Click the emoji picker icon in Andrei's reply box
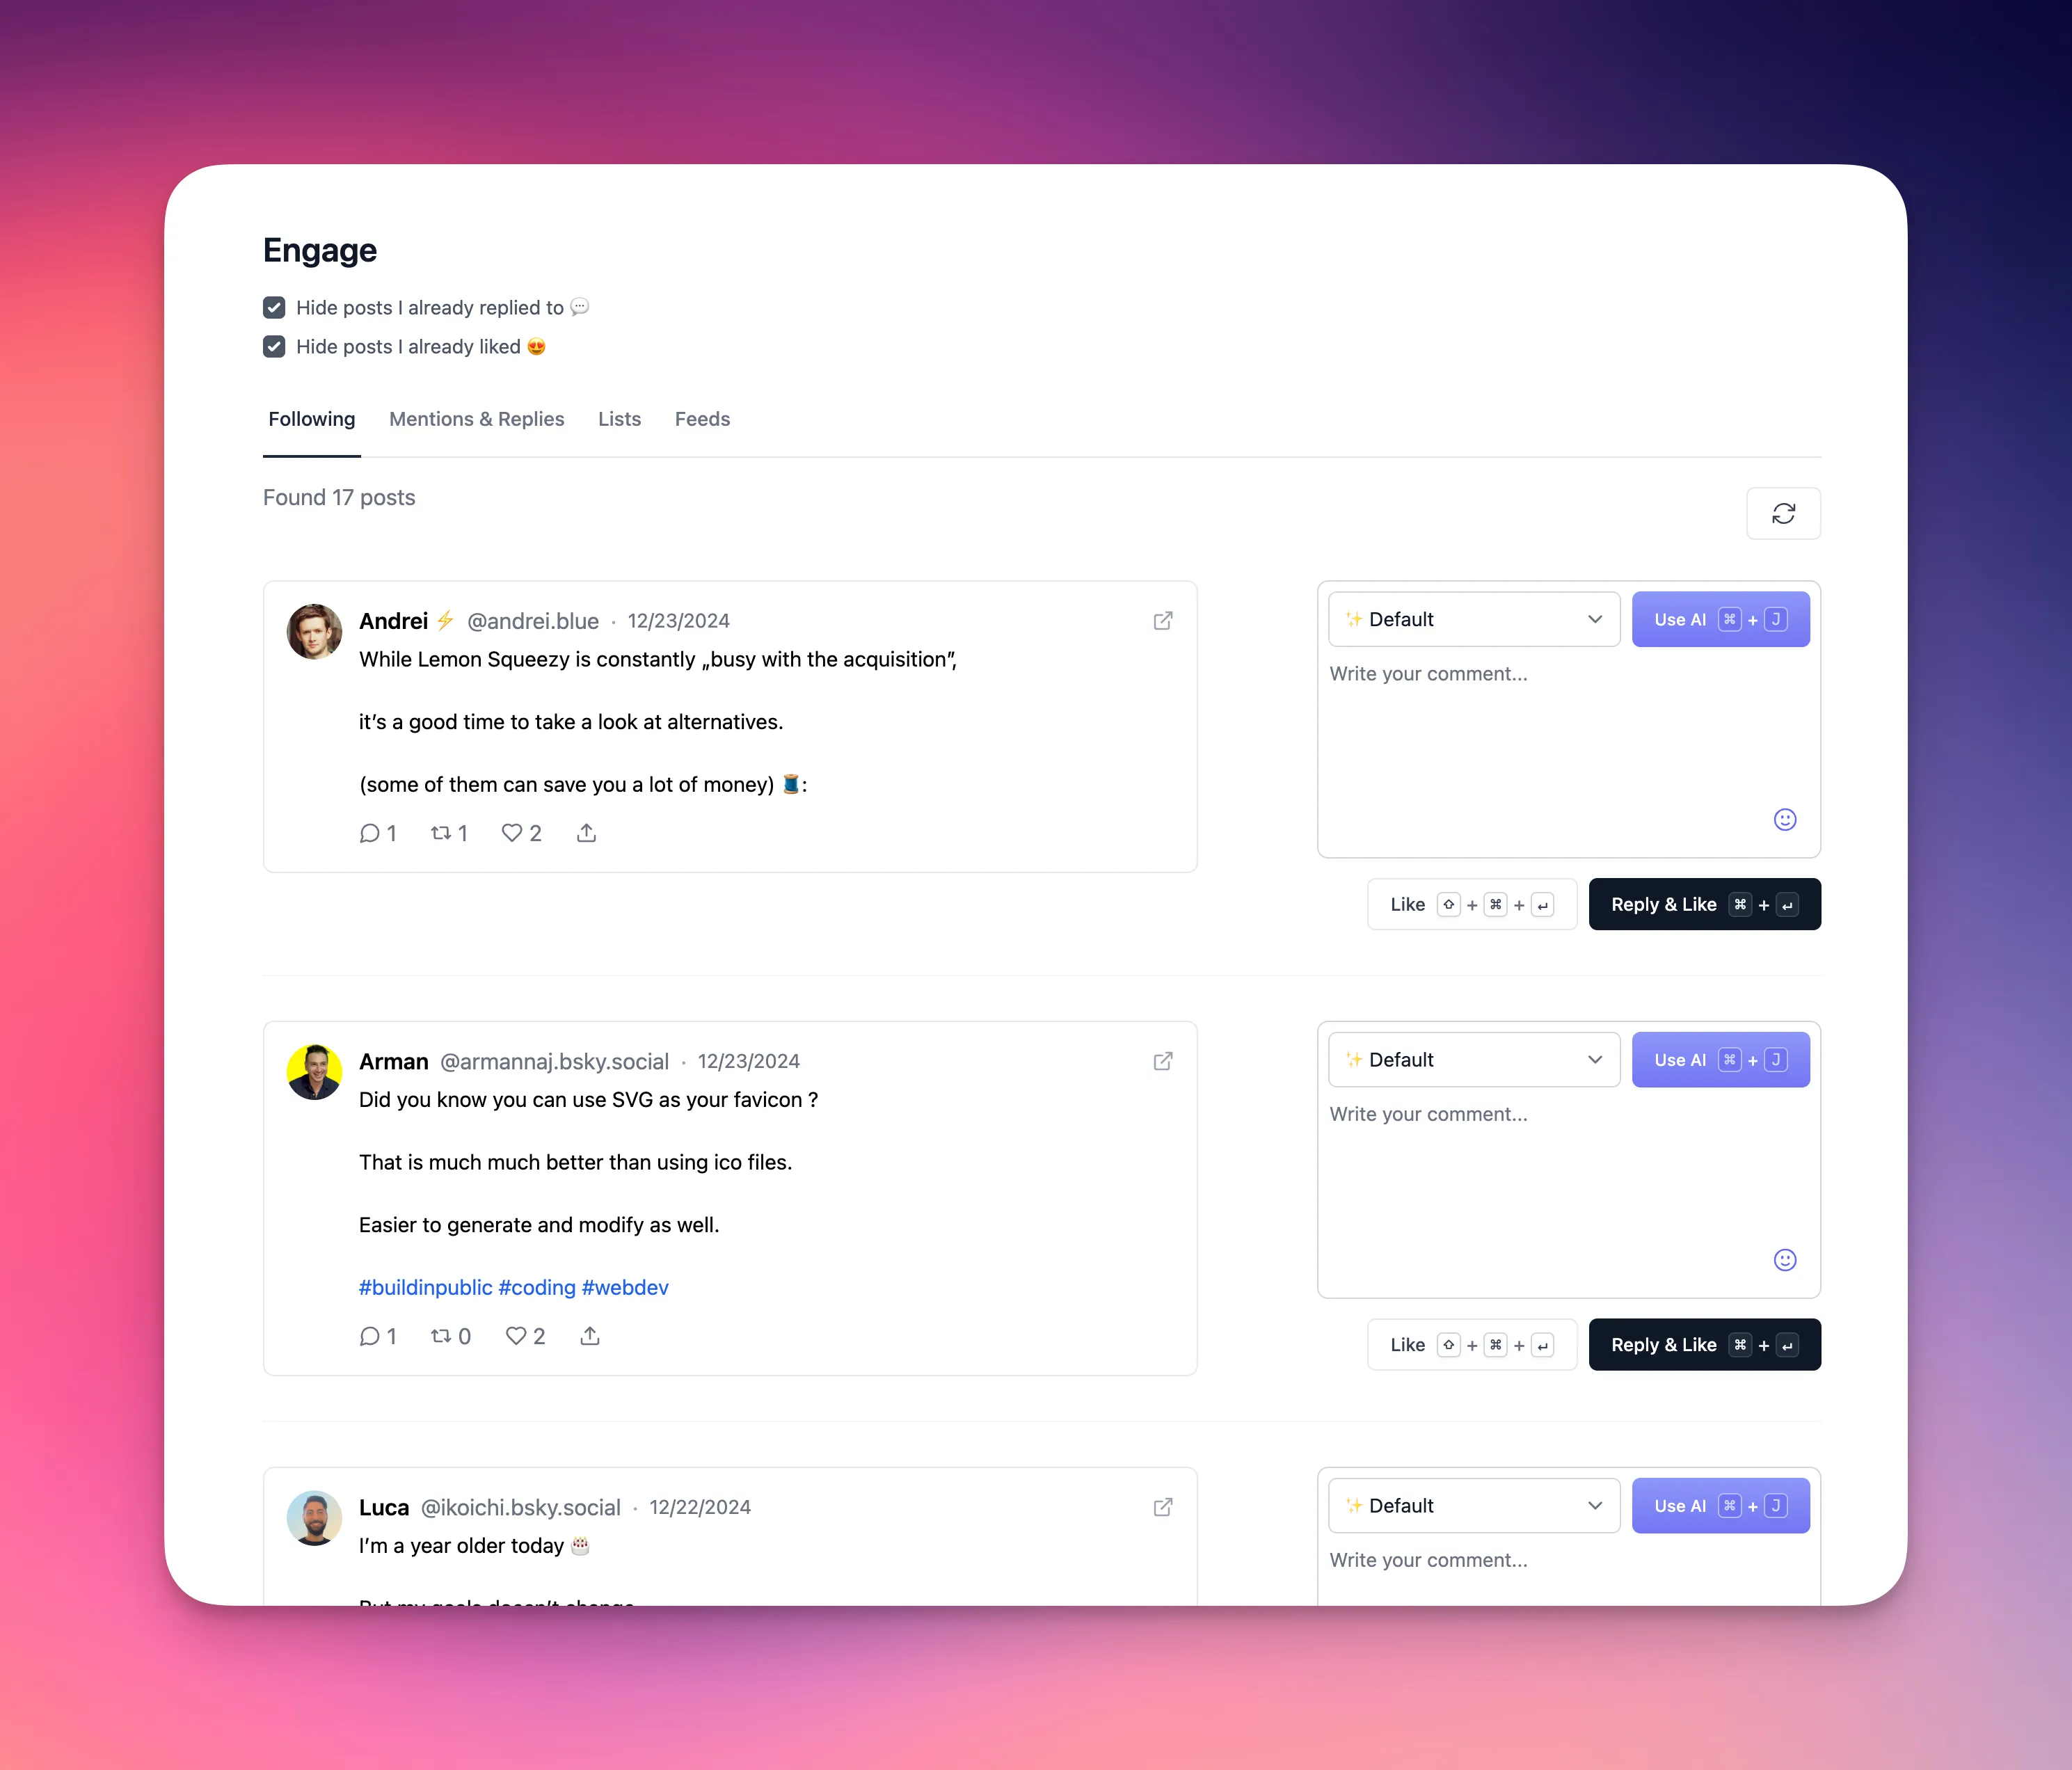Viewport: 2072px width, 1770px height. [1786, 818]
